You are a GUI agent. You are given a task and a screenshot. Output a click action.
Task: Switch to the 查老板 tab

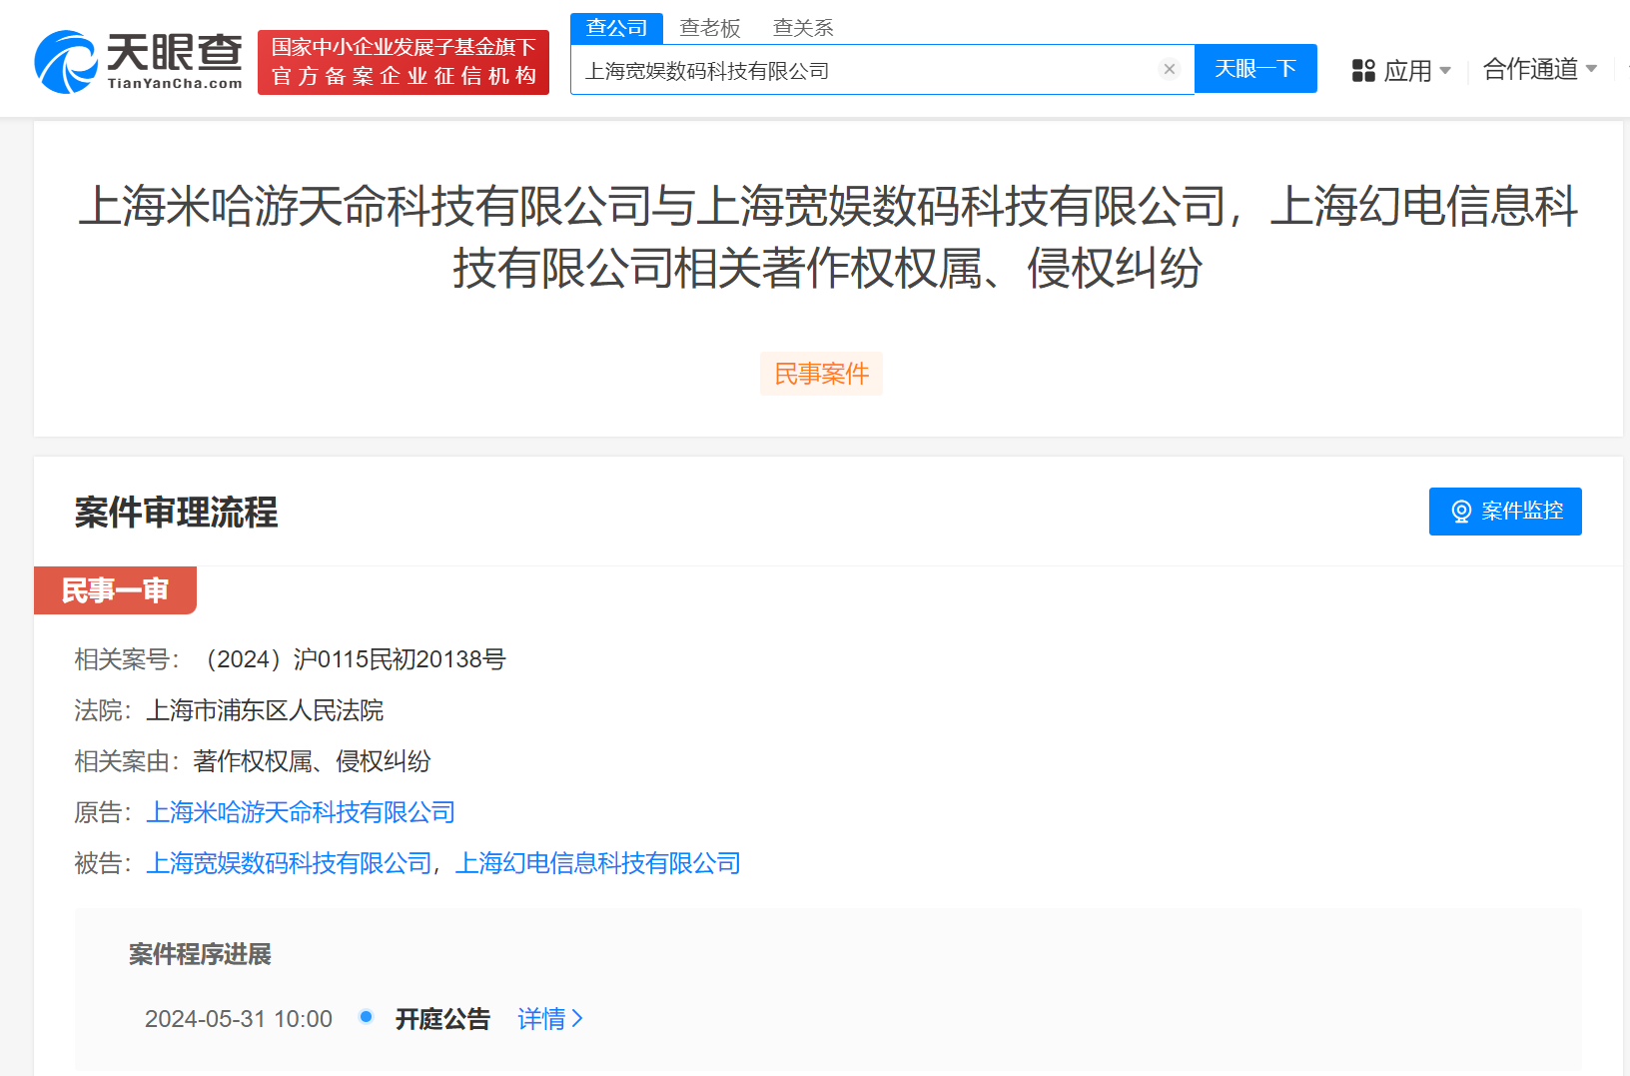click(x=710, y=27)
